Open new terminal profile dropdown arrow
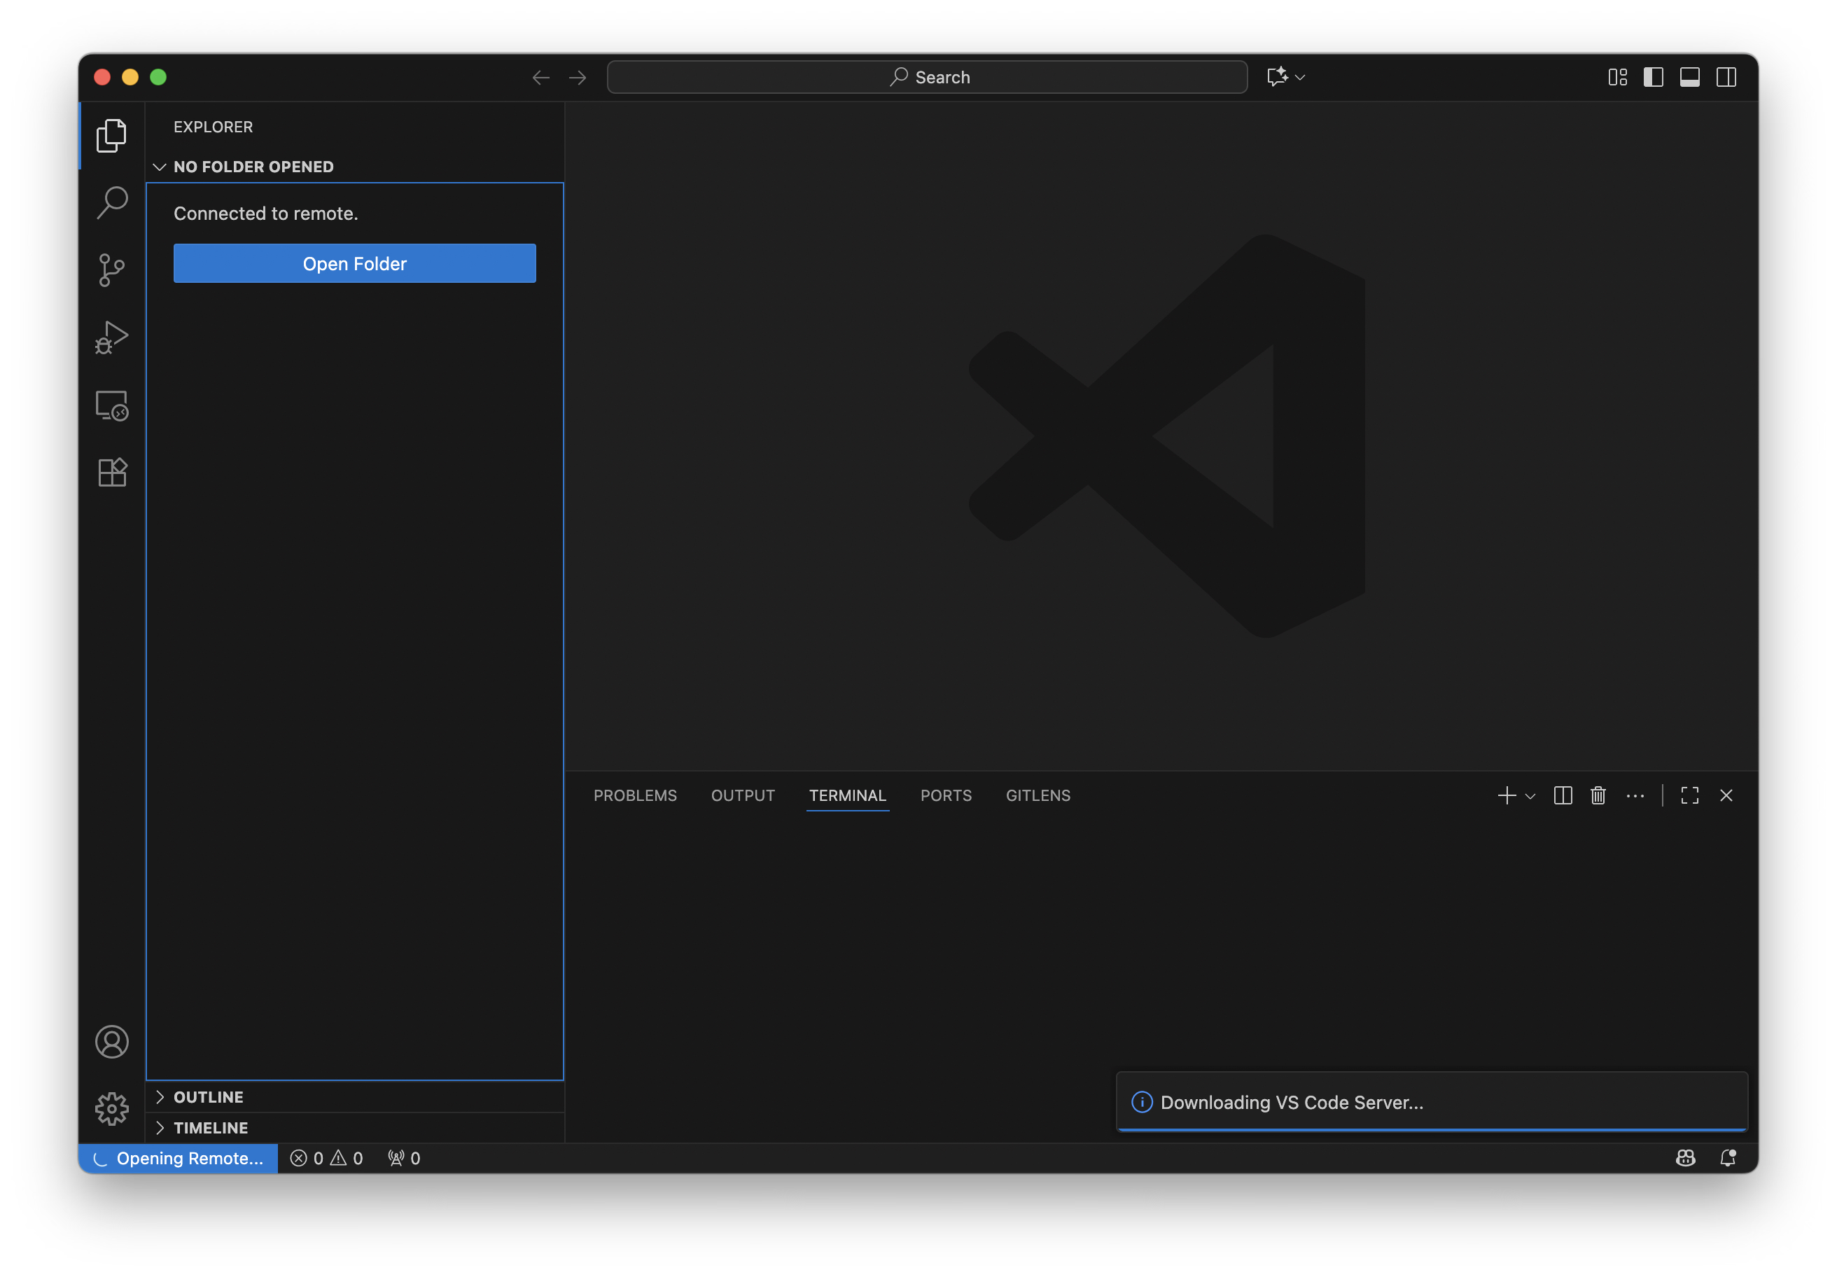Viewport: 1837px width, 1277px height. 1530,796
